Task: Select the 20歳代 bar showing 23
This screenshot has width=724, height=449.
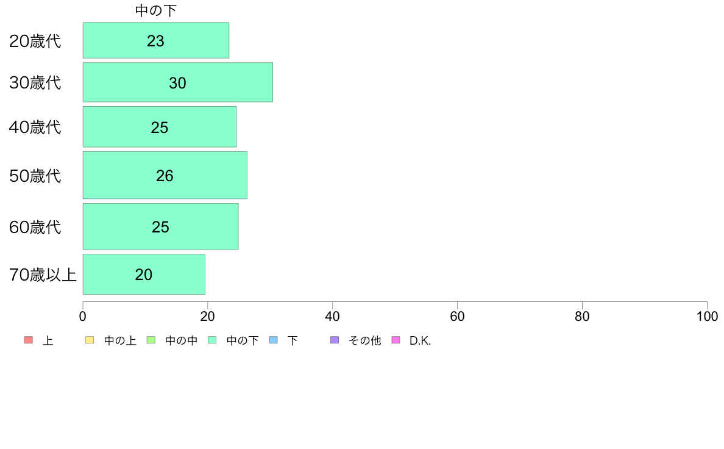Action: (155, 40)
